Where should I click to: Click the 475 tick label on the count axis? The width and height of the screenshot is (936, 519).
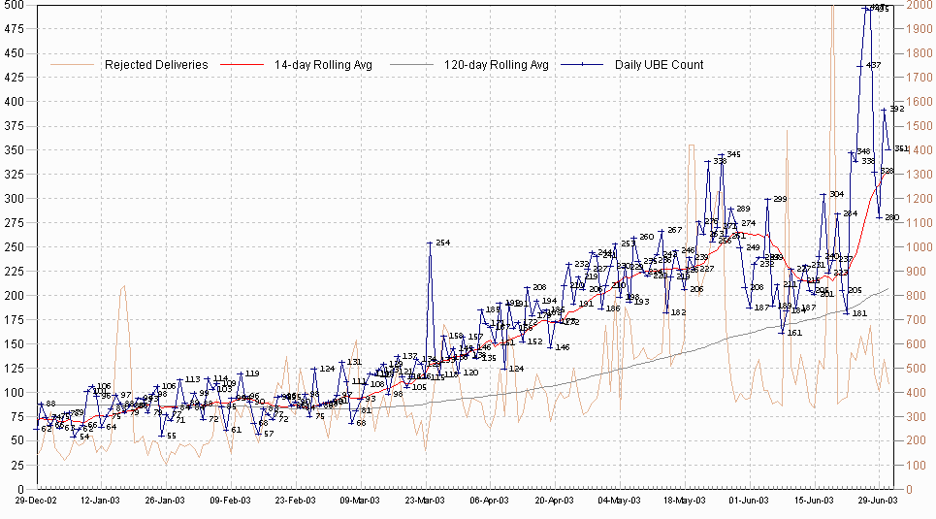tap(14, 29)
